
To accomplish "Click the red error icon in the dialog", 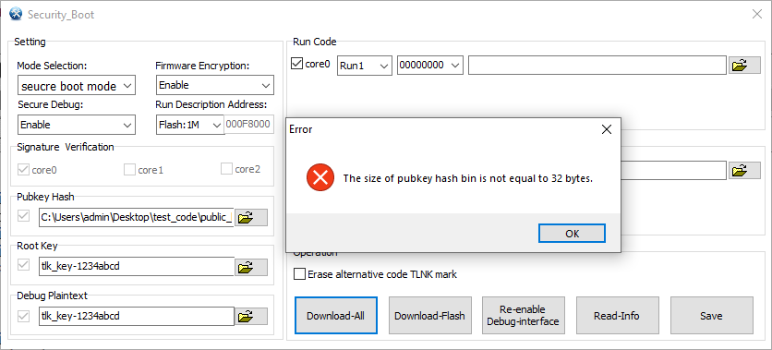I will [x=320, y=177].
